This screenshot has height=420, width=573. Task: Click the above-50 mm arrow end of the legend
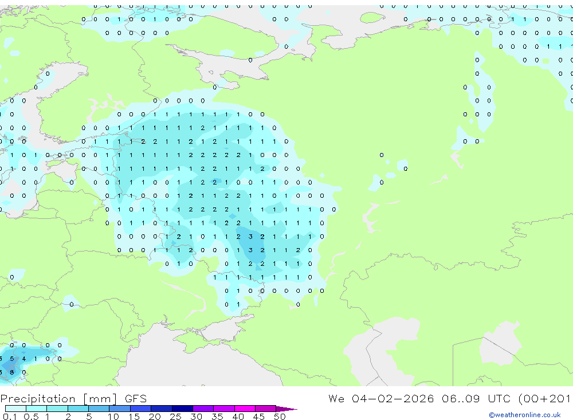click(x=286, y=409)
